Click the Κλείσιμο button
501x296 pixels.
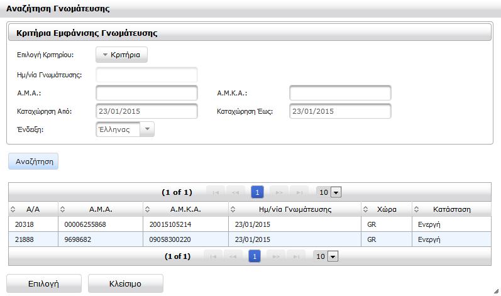126,283
